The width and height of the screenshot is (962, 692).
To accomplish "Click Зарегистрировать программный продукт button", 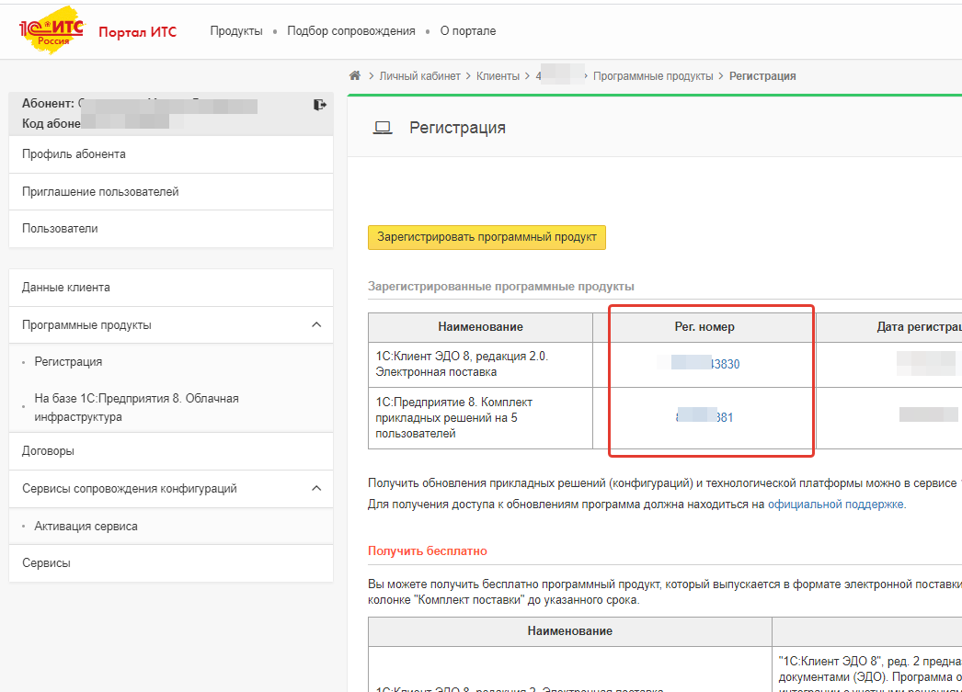I will pos(487,237).
